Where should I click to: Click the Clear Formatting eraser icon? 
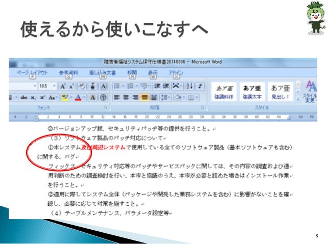82,86
